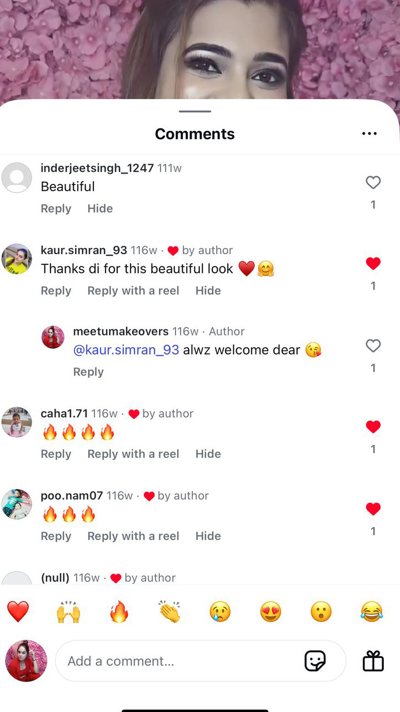Insert the fire emoji quick reaction

coord(119,612)
